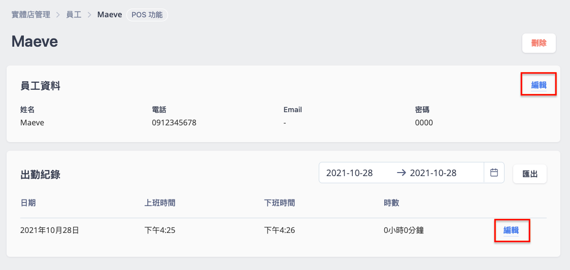Select the start date field of range
This screenshot has height=270, width=570.
[349, 173]
